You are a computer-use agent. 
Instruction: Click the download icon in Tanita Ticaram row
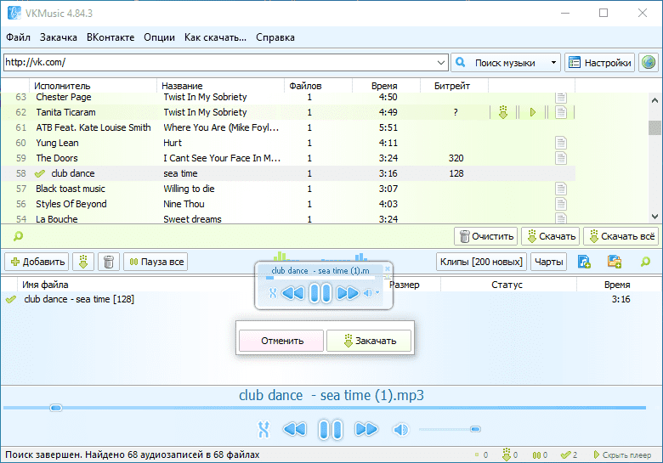coord(502,112)
